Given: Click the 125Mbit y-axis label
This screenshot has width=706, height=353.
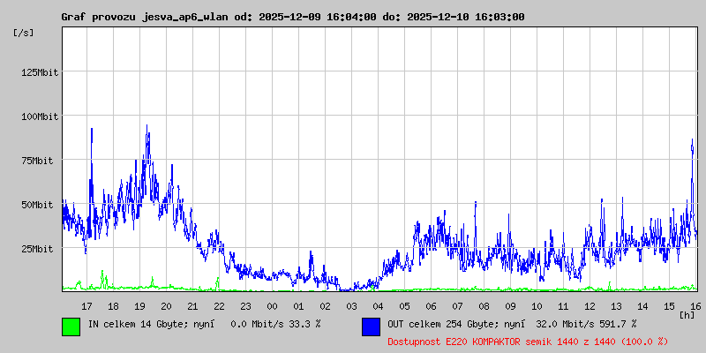Looking at the screenshot, I should (x=40, y=72).
